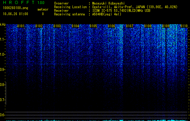The width and height of the screenshot is (190, 121).
Task: Click the 0.9 kHz axis label
Action: coord(3,70)
